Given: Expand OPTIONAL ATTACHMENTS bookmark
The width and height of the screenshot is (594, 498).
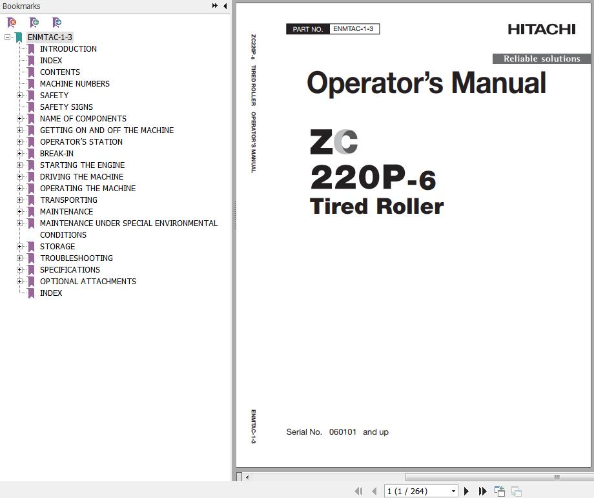Looking at the screenshot, I should click(x=20, y=281).
